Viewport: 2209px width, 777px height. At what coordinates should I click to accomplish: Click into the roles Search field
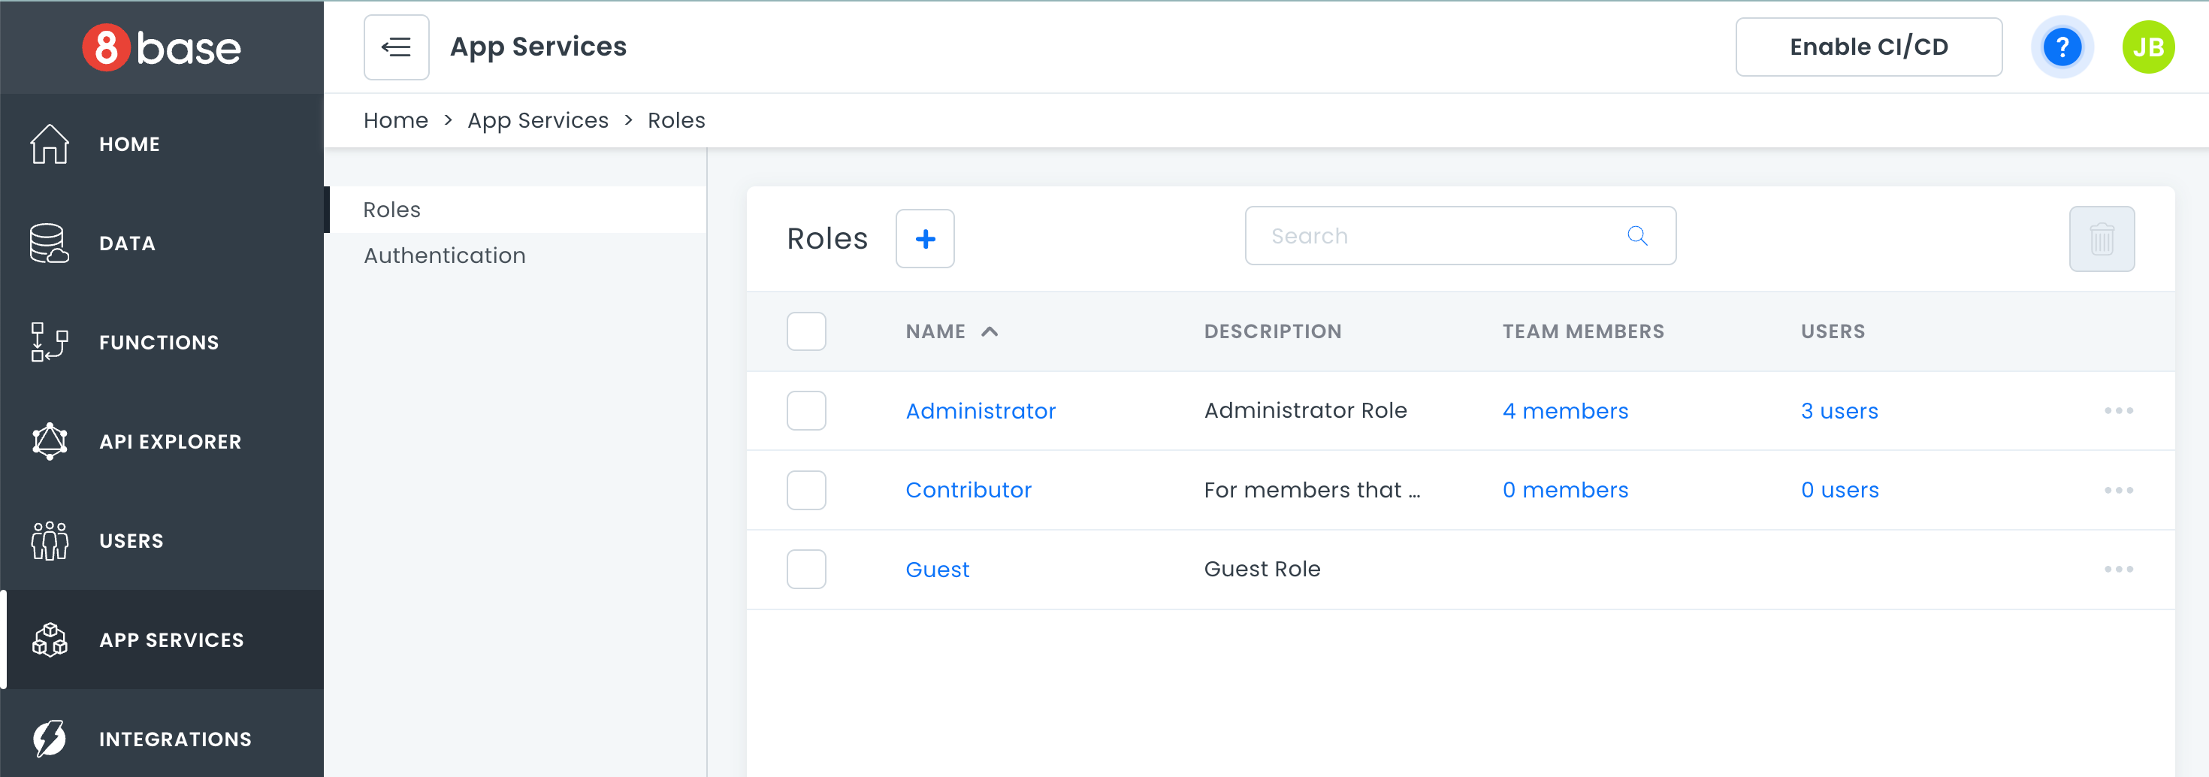1440,236
